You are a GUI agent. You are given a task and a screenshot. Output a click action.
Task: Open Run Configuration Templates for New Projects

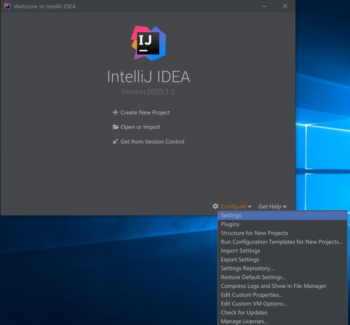[x=281, y=242]
